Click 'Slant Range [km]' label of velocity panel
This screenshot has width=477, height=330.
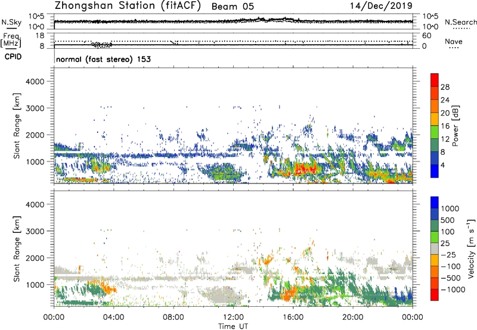pyautogui.click(x=17, y=248)
